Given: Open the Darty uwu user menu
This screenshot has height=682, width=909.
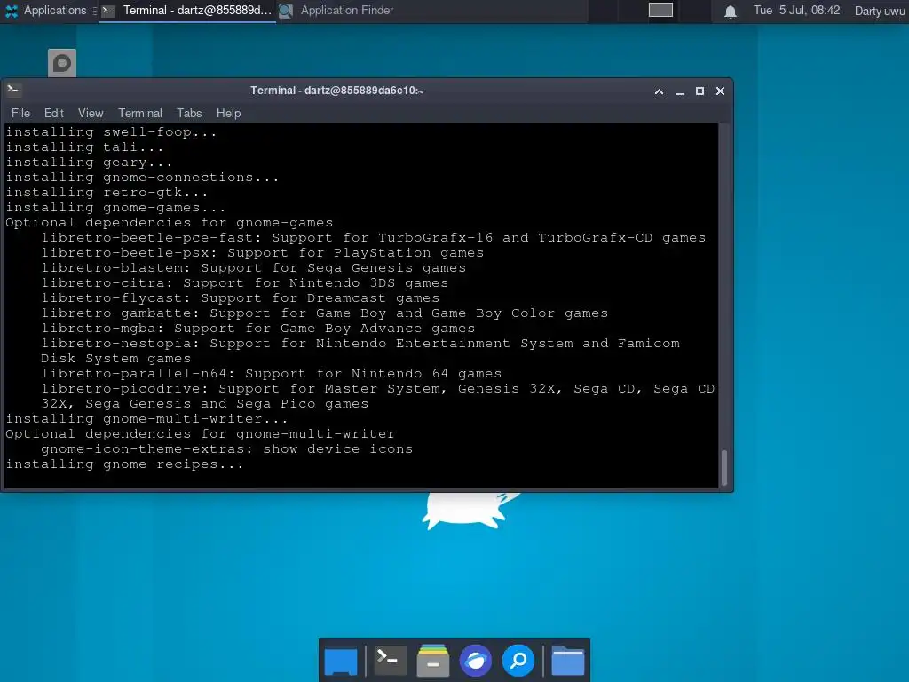Looking at the screenshot, I should pyautogui.click(x=880, y=11).
